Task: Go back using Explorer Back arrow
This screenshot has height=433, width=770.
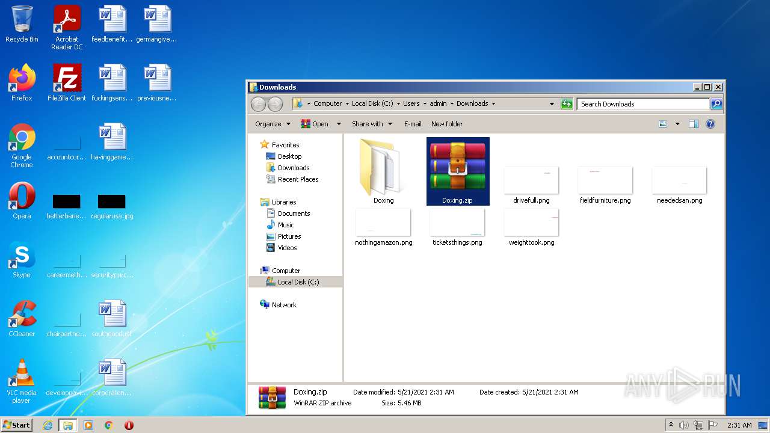Action: (258, 104)
